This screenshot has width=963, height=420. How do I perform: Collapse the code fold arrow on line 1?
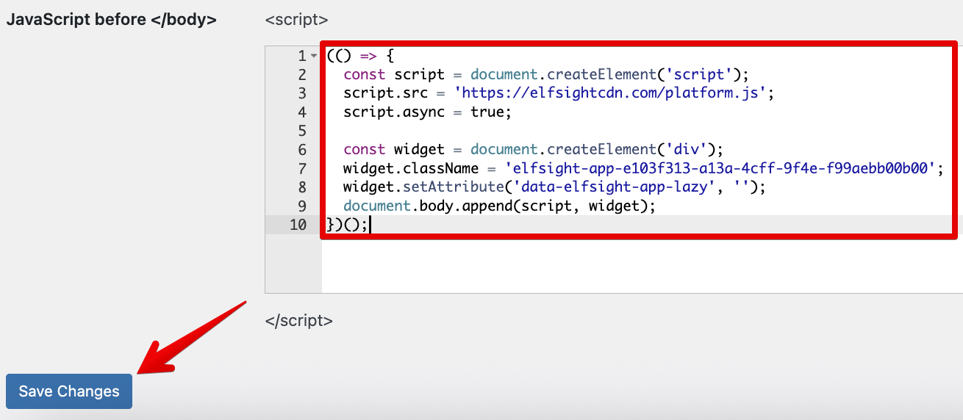314,56
